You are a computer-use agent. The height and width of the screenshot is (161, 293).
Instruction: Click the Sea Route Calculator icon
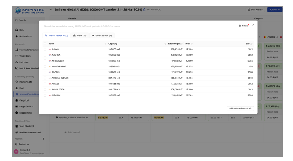17,50
